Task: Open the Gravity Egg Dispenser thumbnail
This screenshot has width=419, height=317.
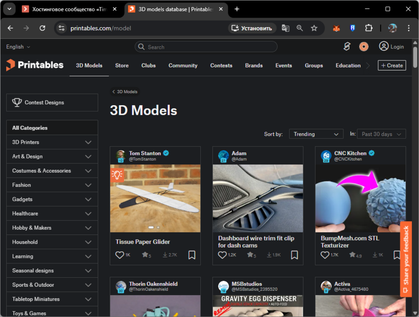Action: click(x=258, y=306)
